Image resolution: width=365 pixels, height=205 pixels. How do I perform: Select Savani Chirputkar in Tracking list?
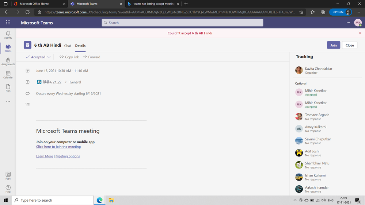pos(327,141)
